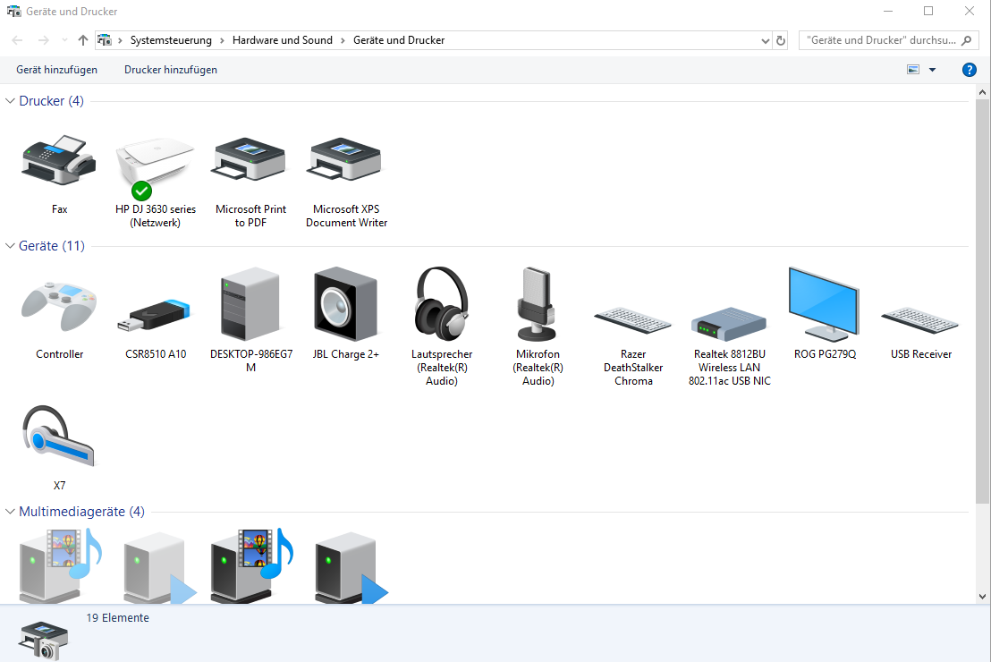Select dark media server with play arrow
This screenshot has width=991, height=662.
coord(351,568)
